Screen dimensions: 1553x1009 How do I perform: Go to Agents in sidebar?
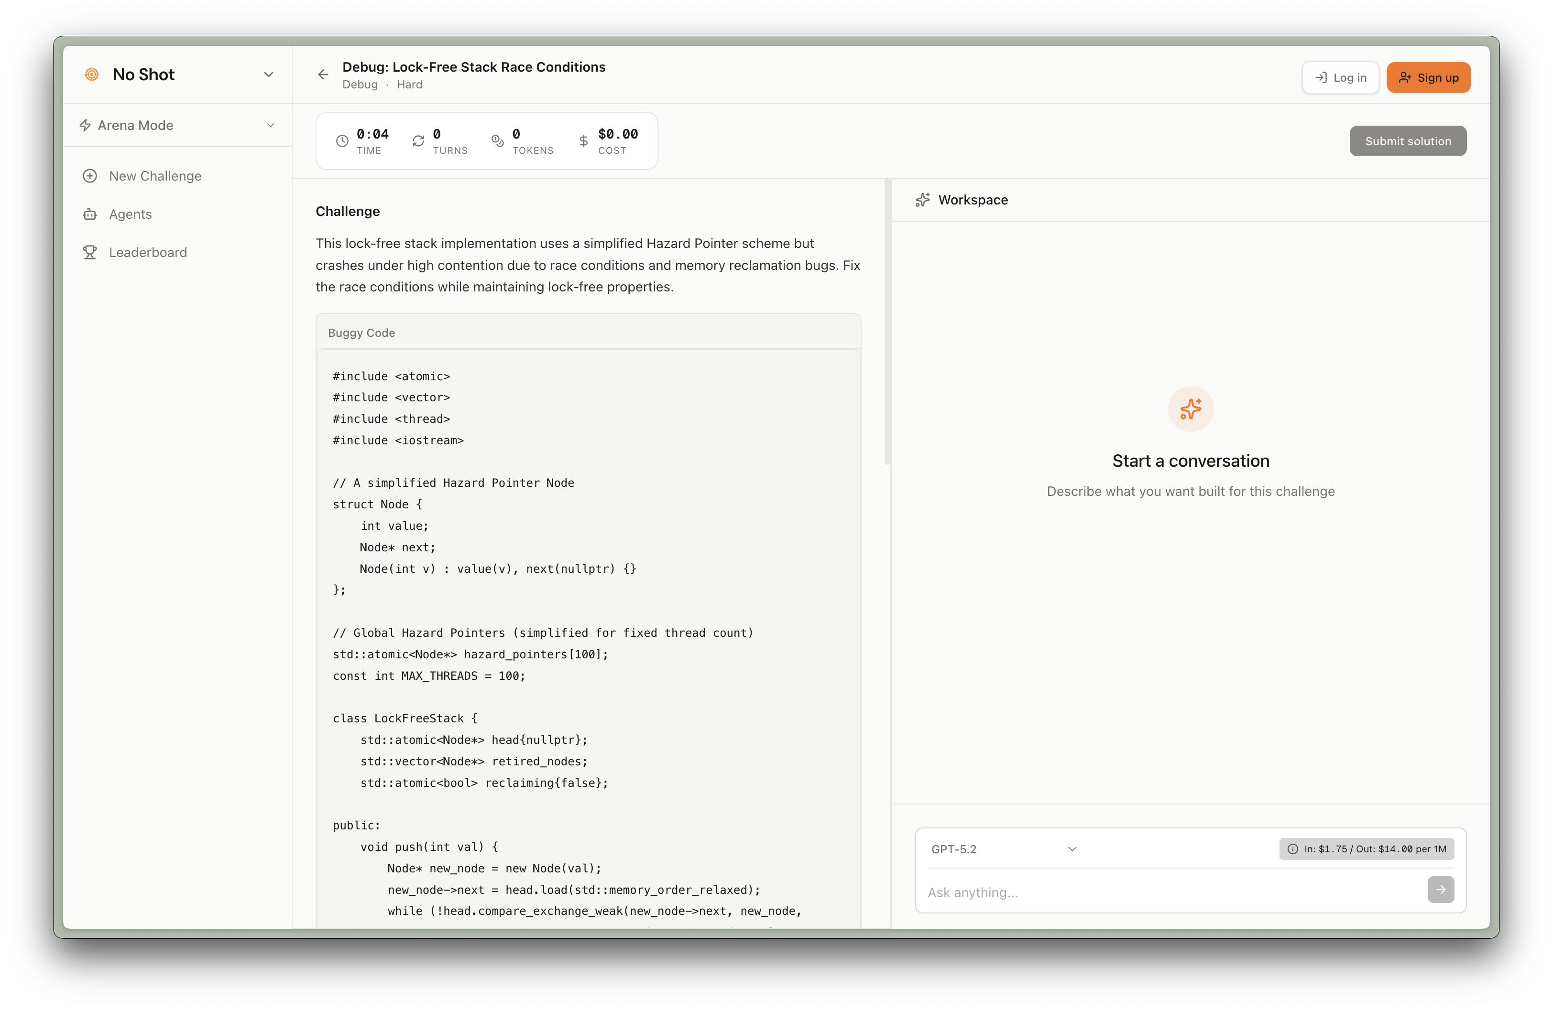[x=130, y=215]
